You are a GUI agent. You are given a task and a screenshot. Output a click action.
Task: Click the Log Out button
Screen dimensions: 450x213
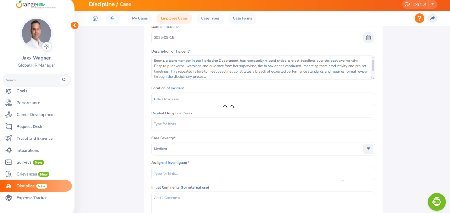(416, 4)
